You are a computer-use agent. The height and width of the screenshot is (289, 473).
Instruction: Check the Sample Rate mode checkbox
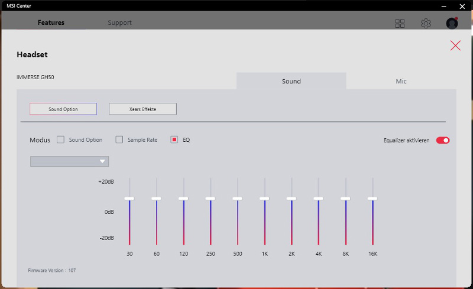pos(119,139)
